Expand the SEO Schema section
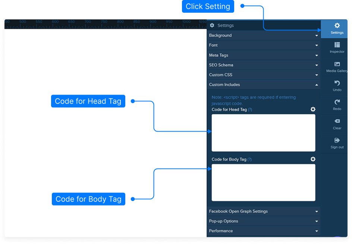The width and height of the screenshot is (352, 244). [x=263, y=65]
